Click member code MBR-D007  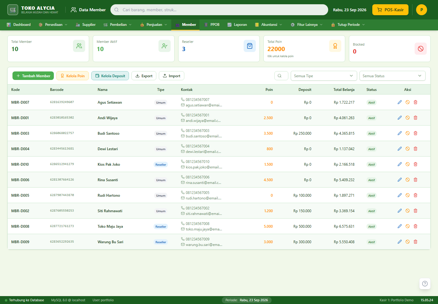[20, 102]
